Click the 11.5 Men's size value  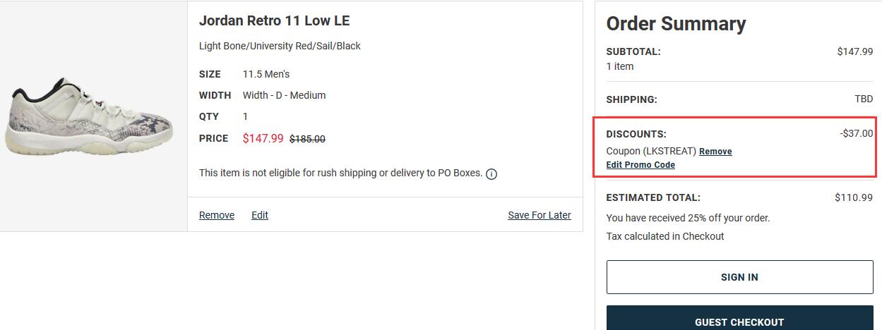(266, 74)
